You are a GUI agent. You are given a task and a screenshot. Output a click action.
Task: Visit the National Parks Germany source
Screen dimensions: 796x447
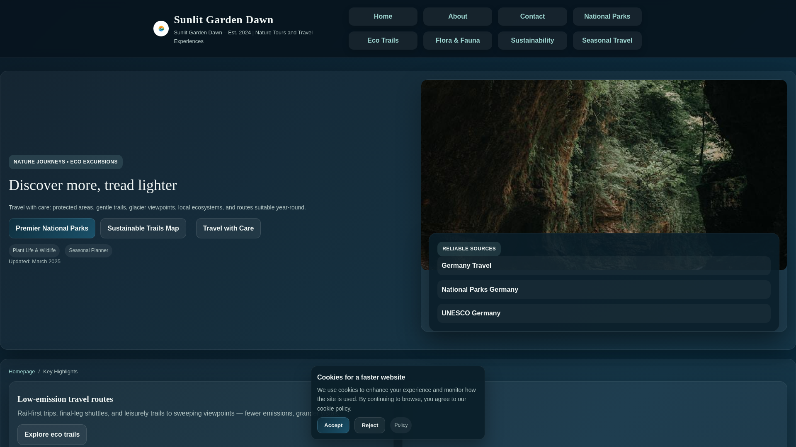[x=604, y=290]
